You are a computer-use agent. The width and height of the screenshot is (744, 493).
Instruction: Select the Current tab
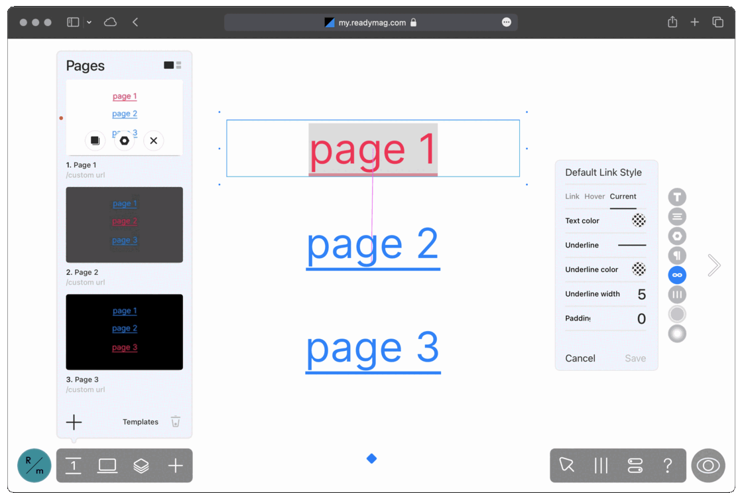623,196
